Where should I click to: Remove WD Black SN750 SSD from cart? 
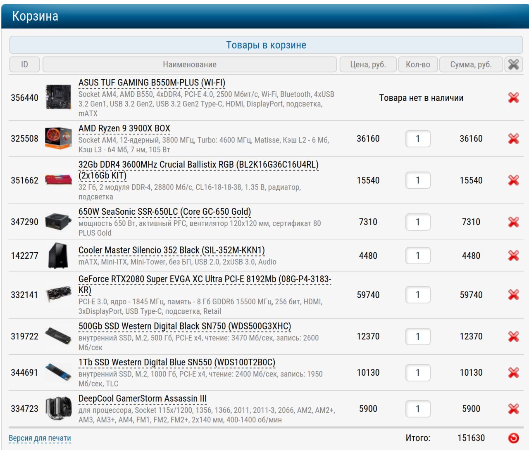[513, 336]
